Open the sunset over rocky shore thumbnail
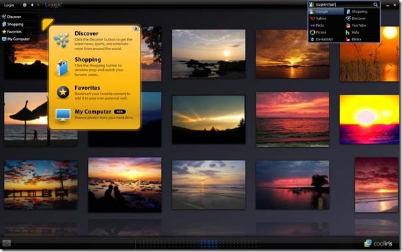 point(208,54)
